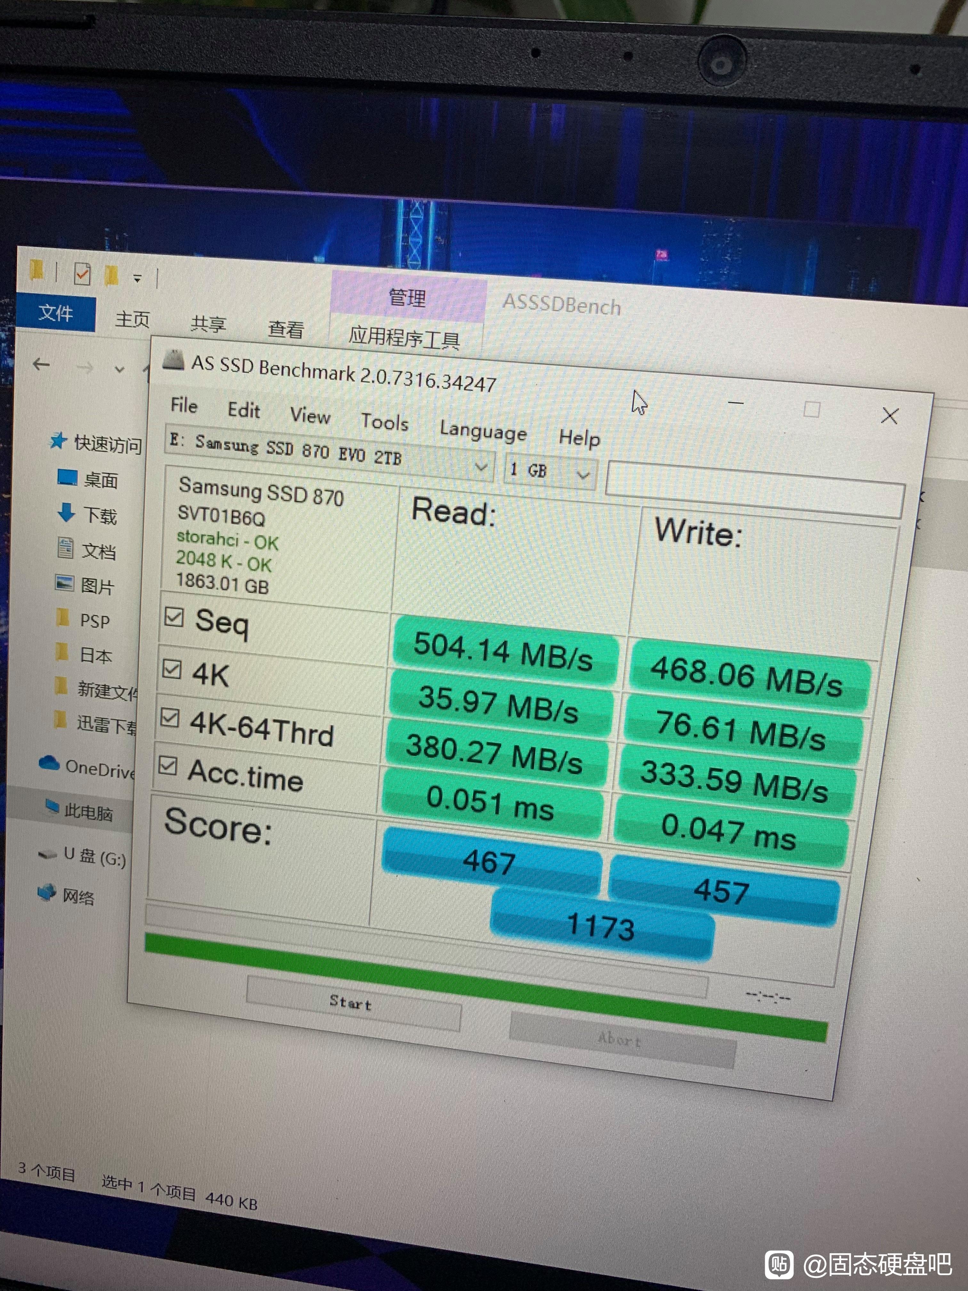The width and height of the screenshot is (968, 1291).
Task: Click the Start benchmark button
Action: 354,1003
